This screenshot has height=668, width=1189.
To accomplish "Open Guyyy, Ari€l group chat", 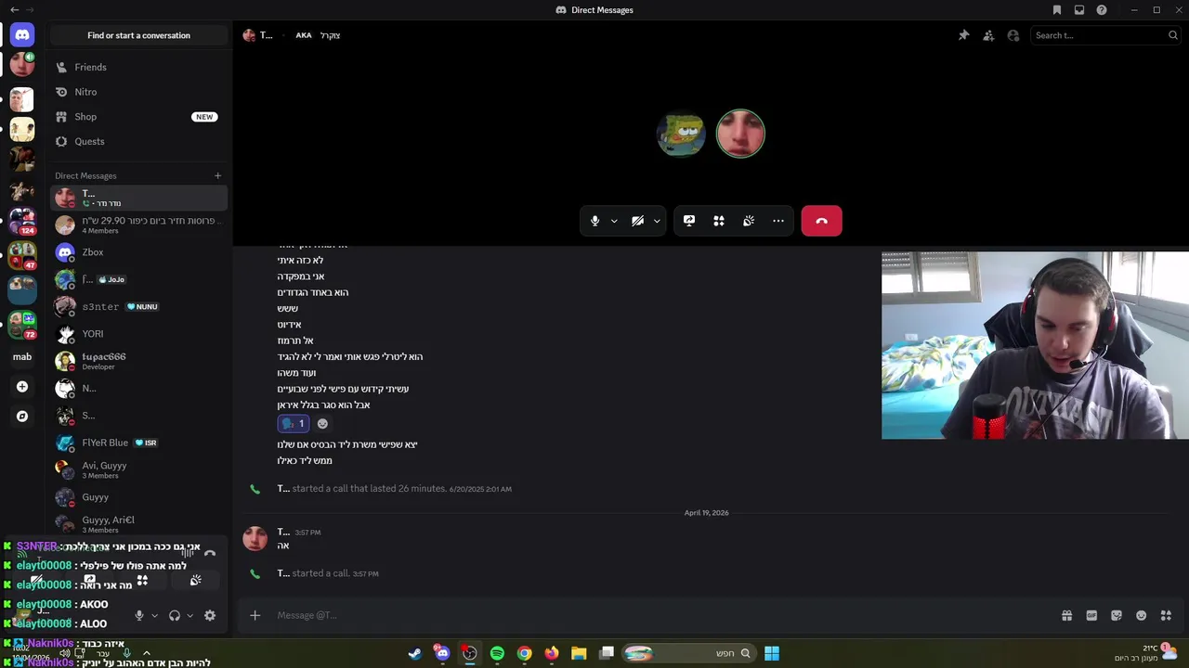I will (x=138, y=524).
